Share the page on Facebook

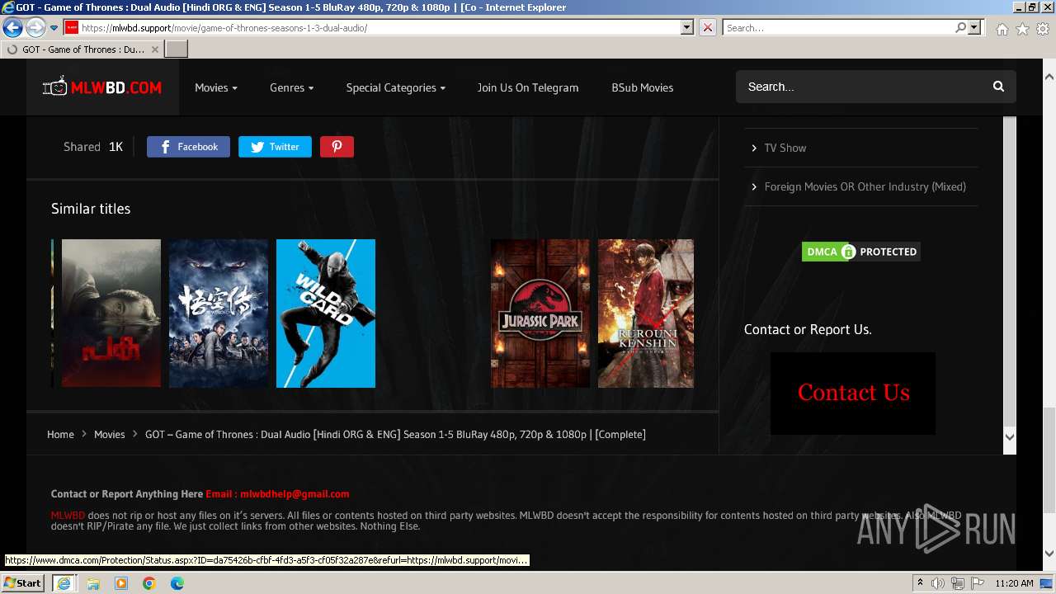coord(188,147)
